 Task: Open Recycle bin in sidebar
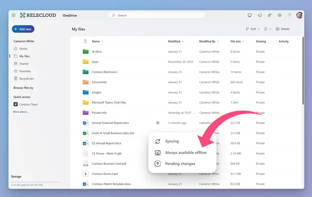pos(24,78)
